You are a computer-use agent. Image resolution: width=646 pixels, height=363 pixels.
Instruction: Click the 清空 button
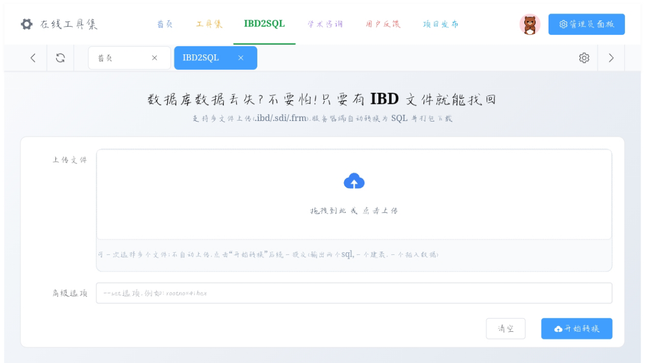point(505,329)
